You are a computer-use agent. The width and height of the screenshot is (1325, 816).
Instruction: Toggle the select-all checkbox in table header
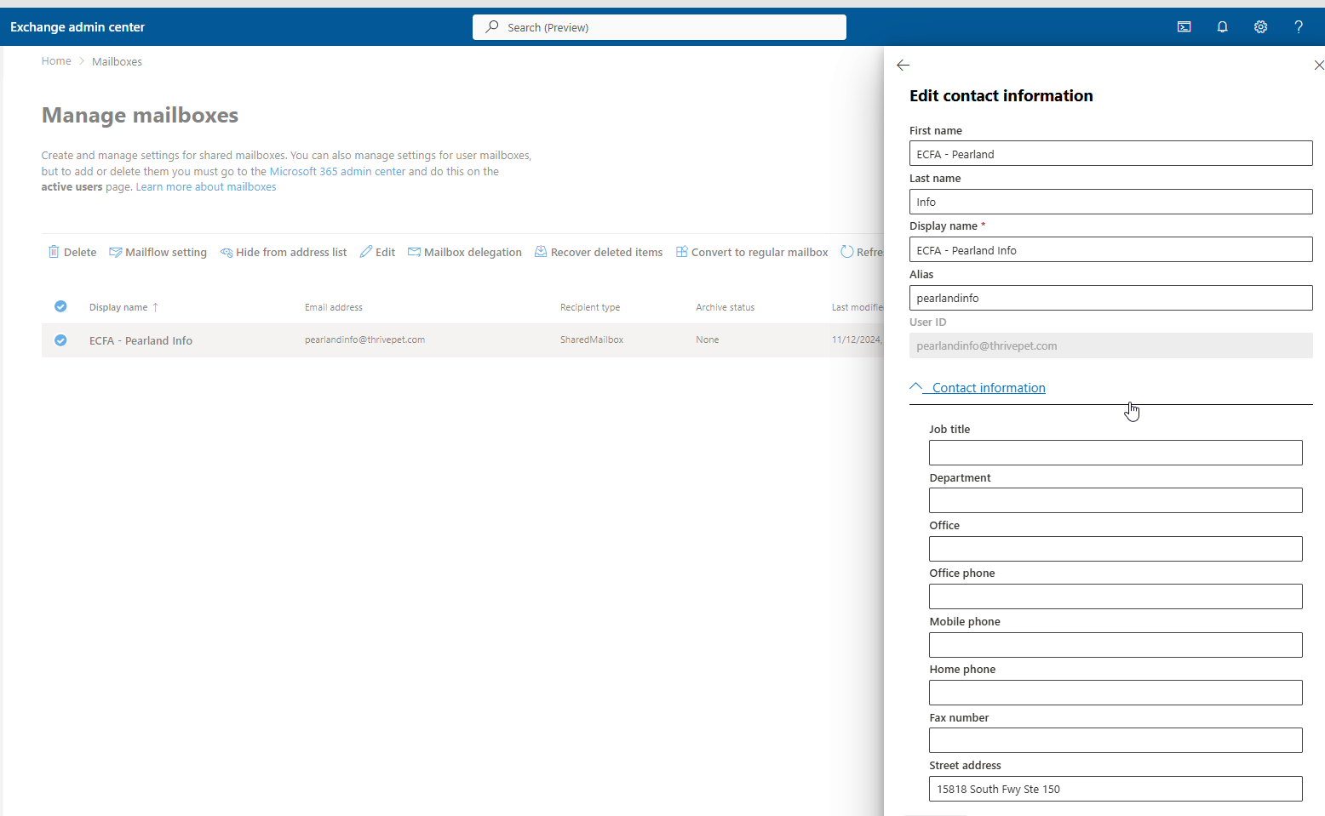point(60,306)
